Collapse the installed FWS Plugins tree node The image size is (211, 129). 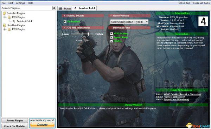click(x=5, y=17)
